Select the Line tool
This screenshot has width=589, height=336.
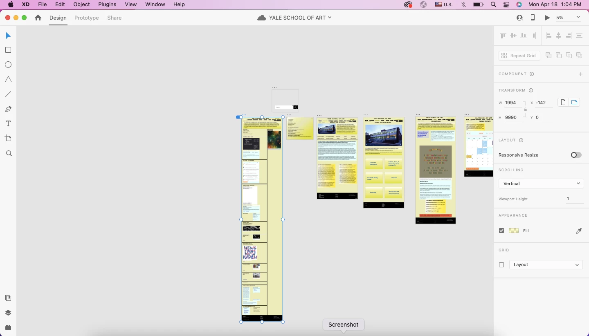click(8, 94)
